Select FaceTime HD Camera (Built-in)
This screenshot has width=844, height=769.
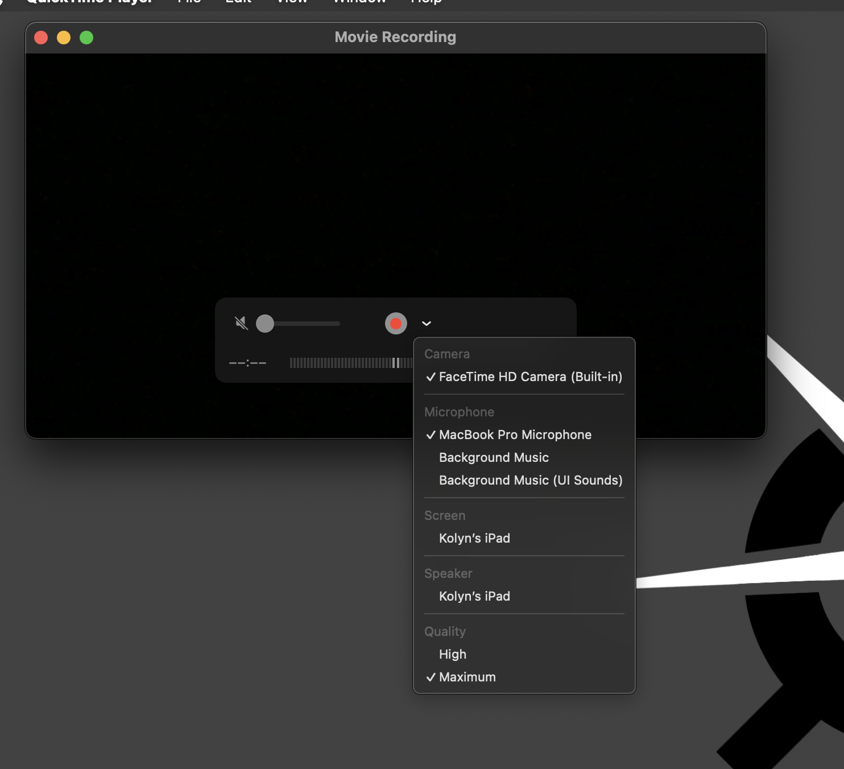(x=530, y=377)
